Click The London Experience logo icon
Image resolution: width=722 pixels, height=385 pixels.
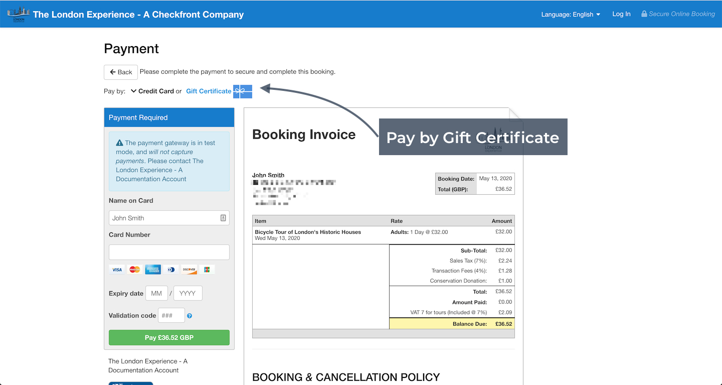pyautogui.click(x=19, y=14)
